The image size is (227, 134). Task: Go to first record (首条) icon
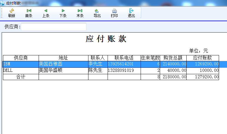point(29,11)
